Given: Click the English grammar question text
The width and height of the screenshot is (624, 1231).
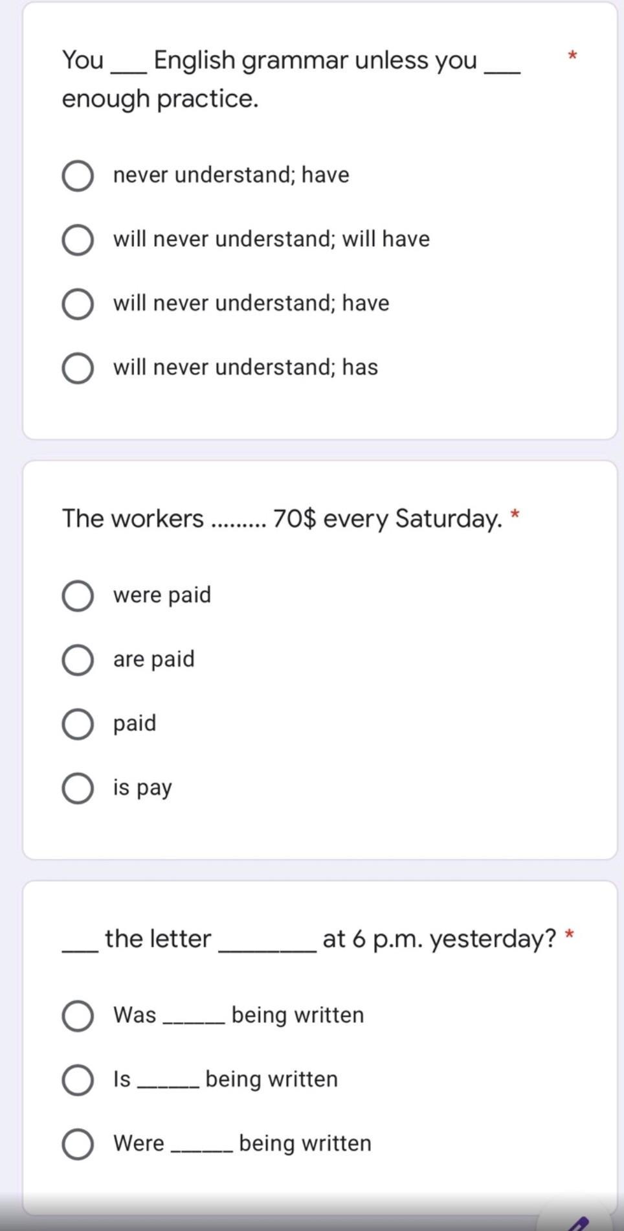Looking at the screenshot, I should point(291,79).
